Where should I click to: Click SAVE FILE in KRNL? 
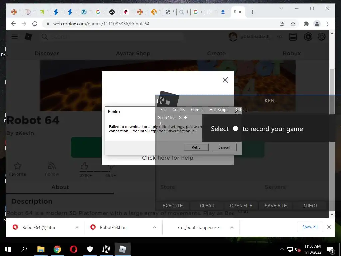click(x=276, y=206)
